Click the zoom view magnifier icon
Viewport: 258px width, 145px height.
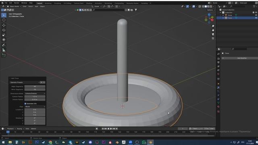click(213, 26)
